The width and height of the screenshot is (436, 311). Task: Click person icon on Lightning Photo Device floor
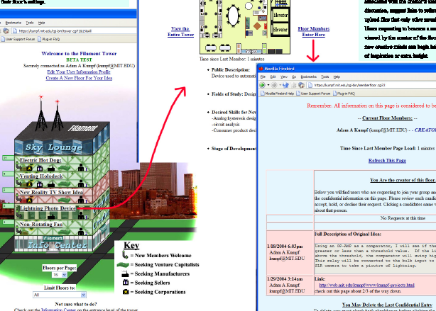click(81, 215)
